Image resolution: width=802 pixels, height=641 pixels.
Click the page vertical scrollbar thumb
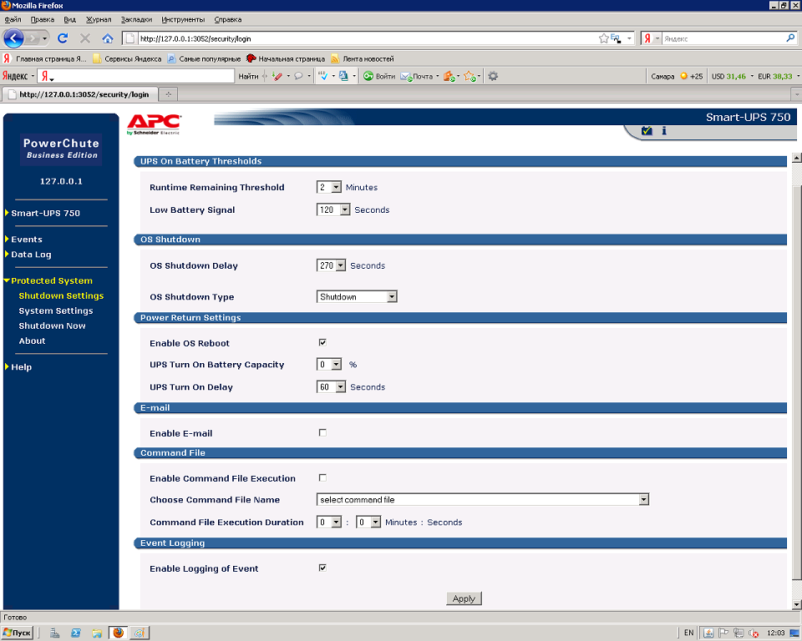click(x=796, y=383)
